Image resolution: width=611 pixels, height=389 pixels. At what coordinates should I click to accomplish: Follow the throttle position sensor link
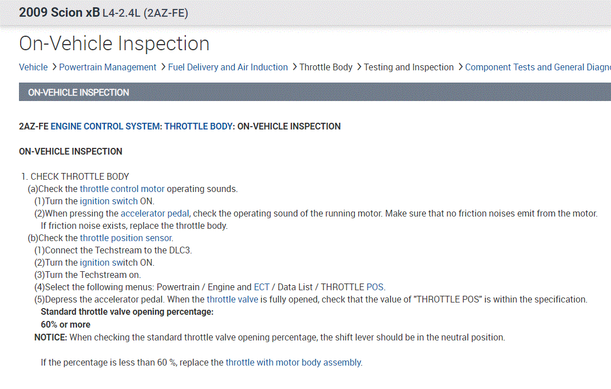coord(126,238)
